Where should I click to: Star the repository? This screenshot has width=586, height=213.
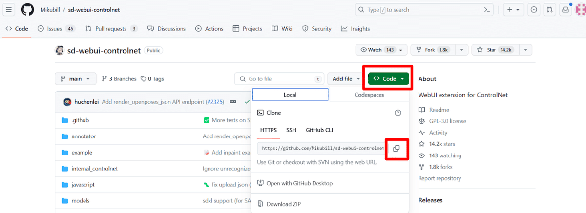[496, 50]
